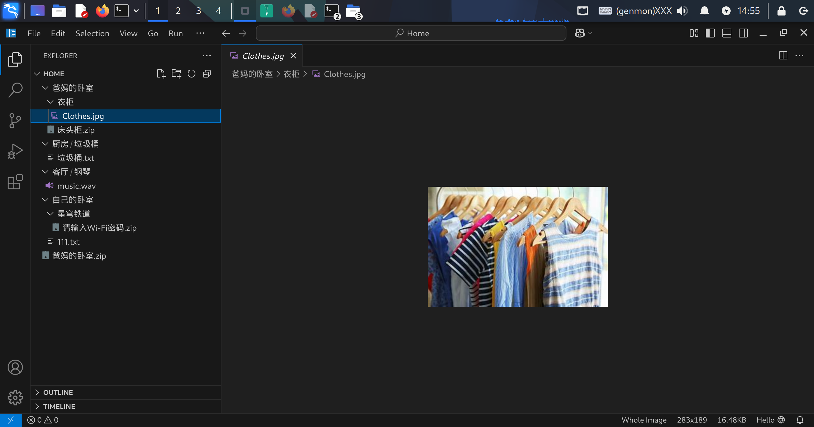Screen dimensions: 814x427
Task: Open the Extensions view
Action: (x=15, y=182)
